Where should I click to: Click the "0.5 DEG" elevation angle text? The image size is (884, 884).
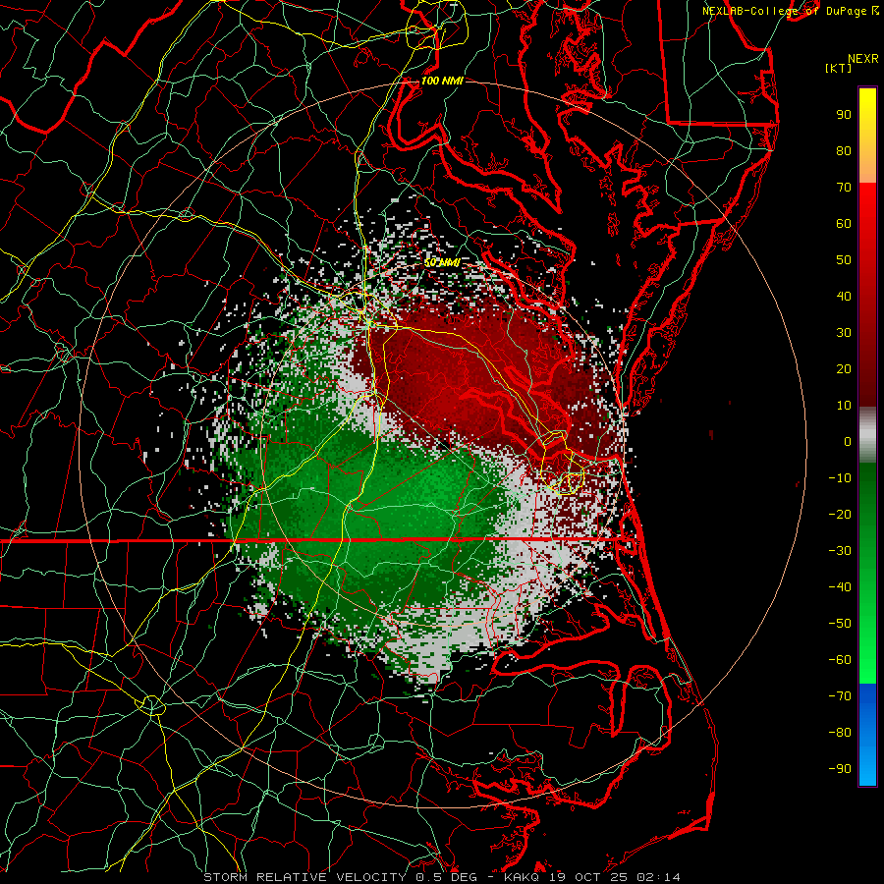[x=446, y=877]
